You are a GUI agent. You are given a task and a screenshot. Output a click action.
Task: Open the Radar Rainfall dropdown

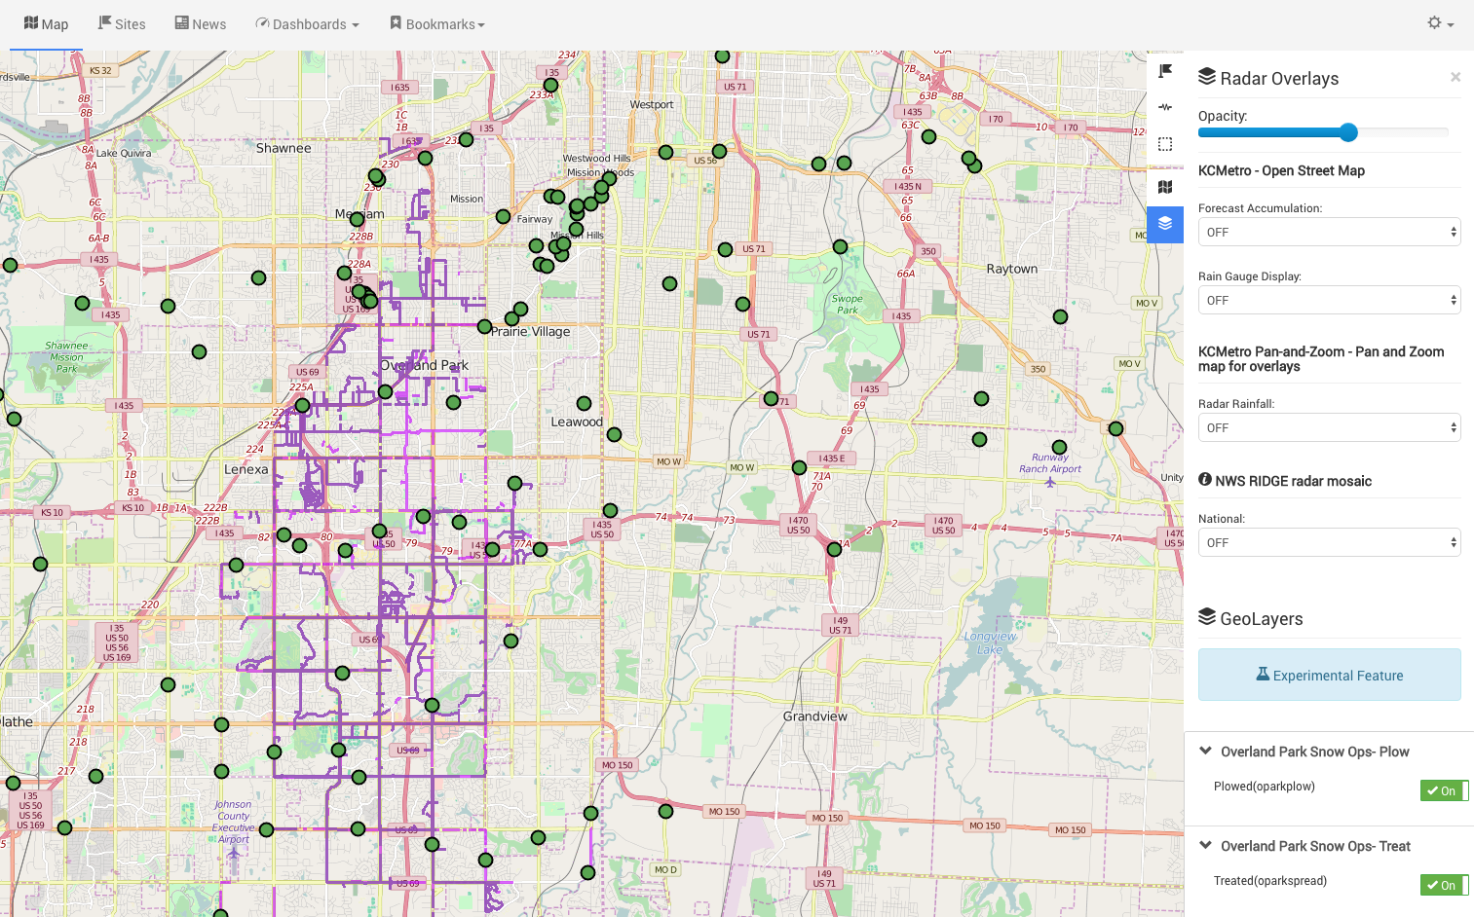point(1329,427)
